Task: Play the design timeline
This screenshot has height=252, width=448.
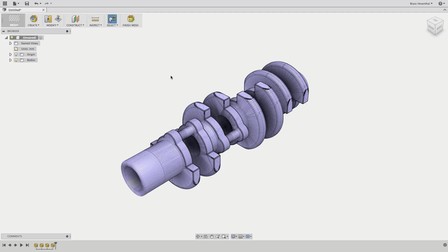Action: 21,245
